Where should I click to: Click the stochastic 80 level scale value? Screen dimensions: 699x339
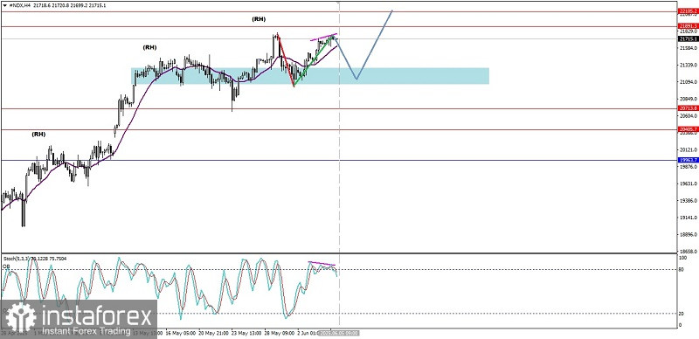(682, 269)
